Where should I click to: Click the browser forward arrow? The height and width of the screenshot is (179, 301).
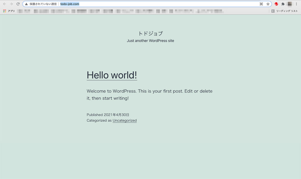[x=11, y=4]
